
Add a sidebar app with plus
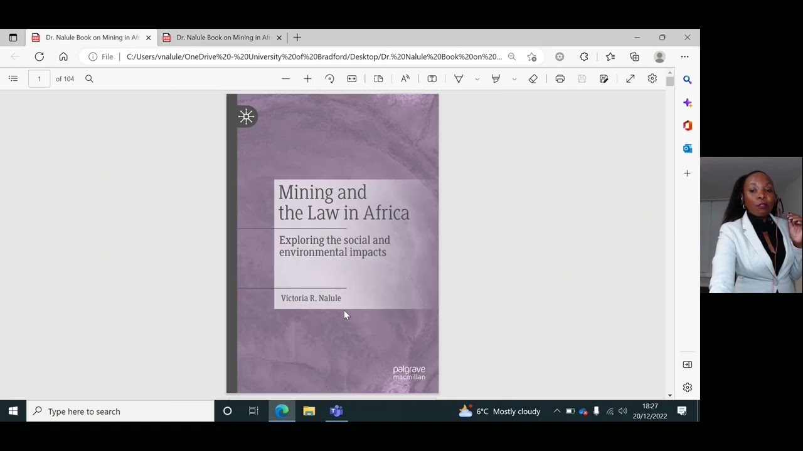688,173
